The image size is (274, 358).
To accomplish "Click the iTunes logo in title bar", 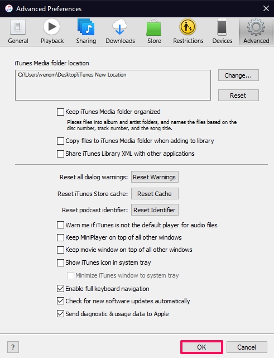I will 9,8.
